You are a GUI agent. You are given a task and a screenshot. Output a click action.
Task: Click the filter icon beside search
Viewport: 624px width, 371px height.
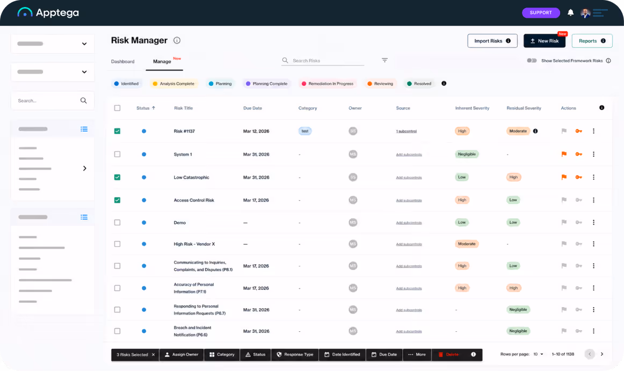coord(384,60)
